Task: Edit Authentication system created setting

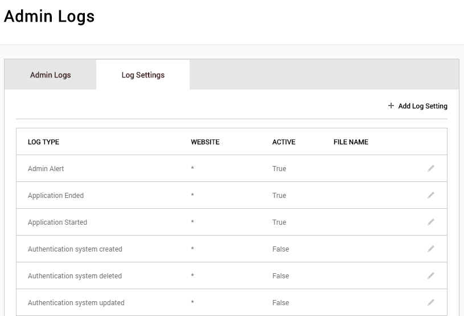Action: coord(431,249)
